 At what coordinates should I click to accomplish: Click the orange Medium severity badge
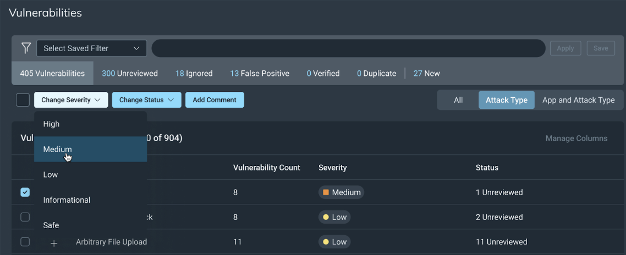pyautogui.click(x=341, y=192)
